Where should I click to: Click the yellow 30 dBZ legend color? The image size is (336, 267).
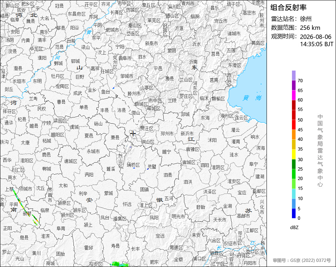pos(293,154)
